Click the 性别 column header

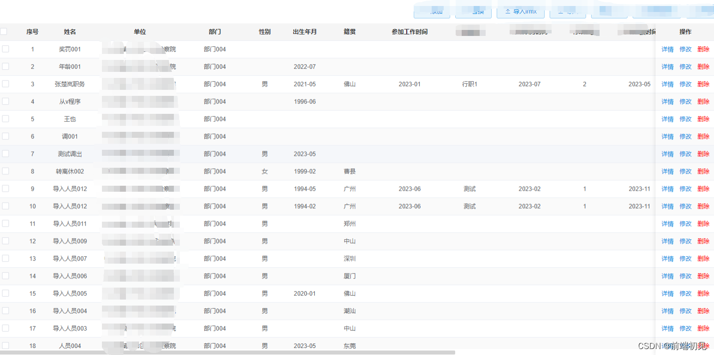click(265, 32)
